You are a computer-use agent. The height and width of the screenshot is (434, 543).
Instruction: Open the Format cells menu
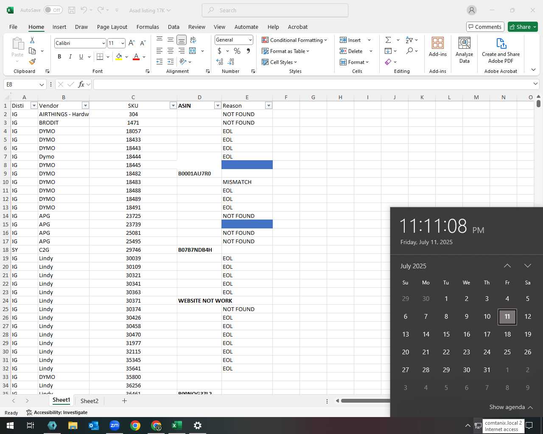click(354, 62)
